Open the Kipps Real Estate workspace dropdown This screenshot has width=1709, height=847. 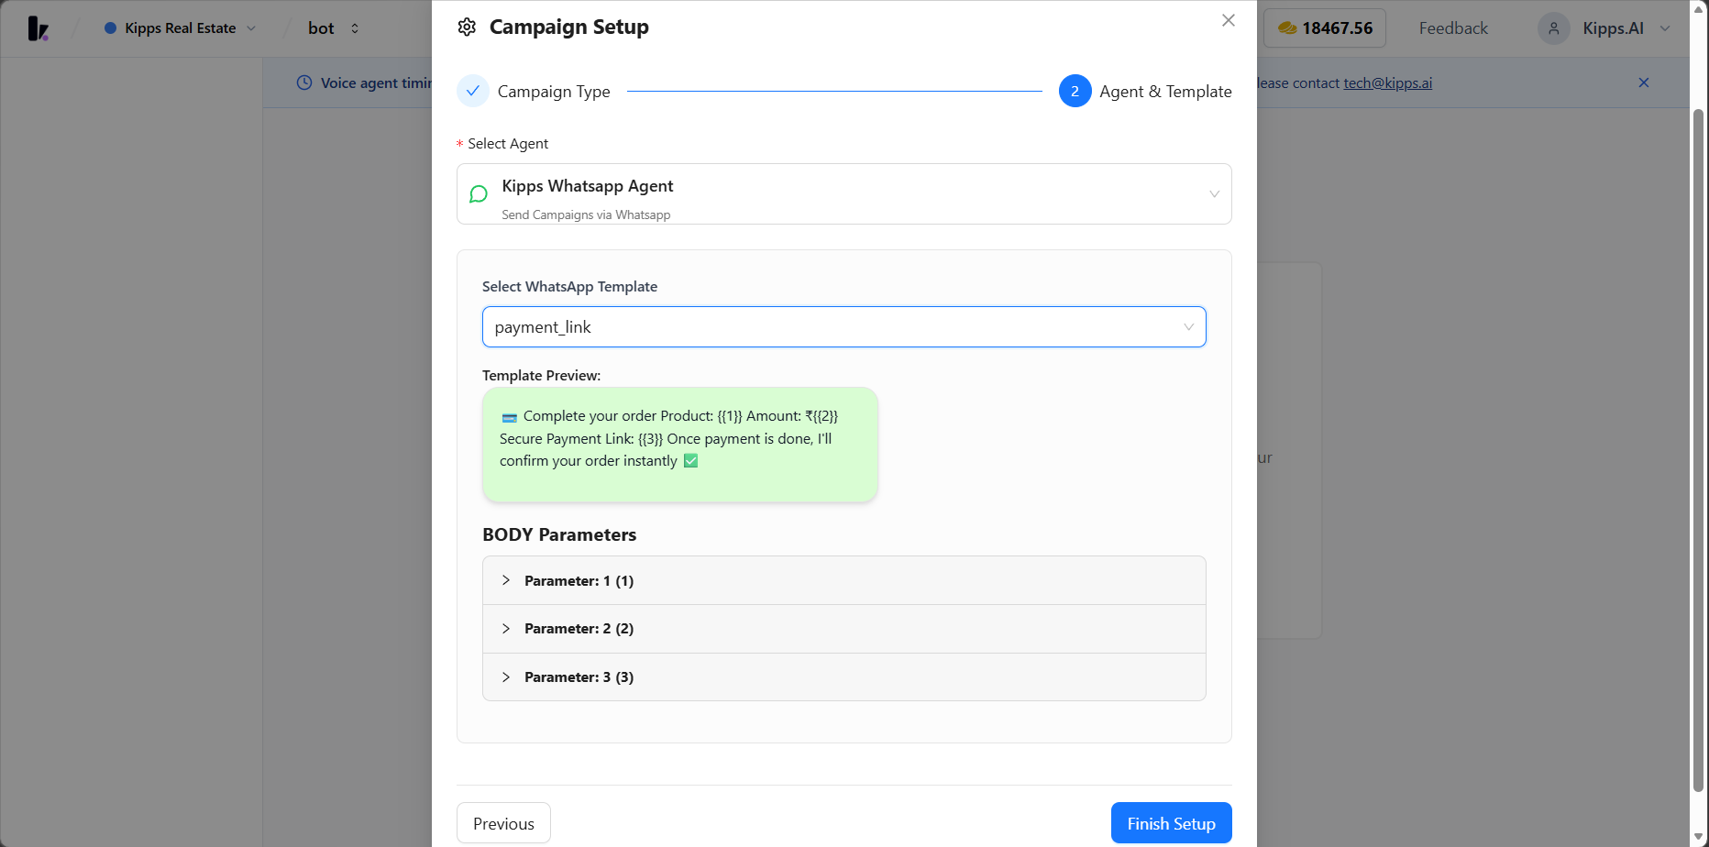pyautogui.click(x=181, y=28)
